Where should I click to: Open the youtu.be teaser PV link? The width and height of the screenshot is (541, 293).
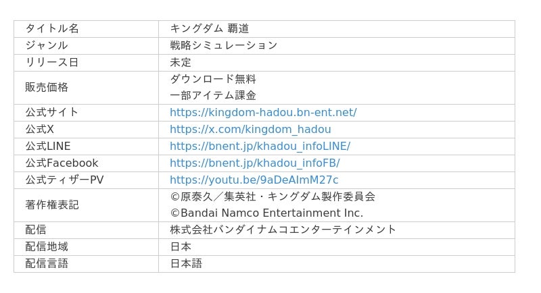click(254, 180)
